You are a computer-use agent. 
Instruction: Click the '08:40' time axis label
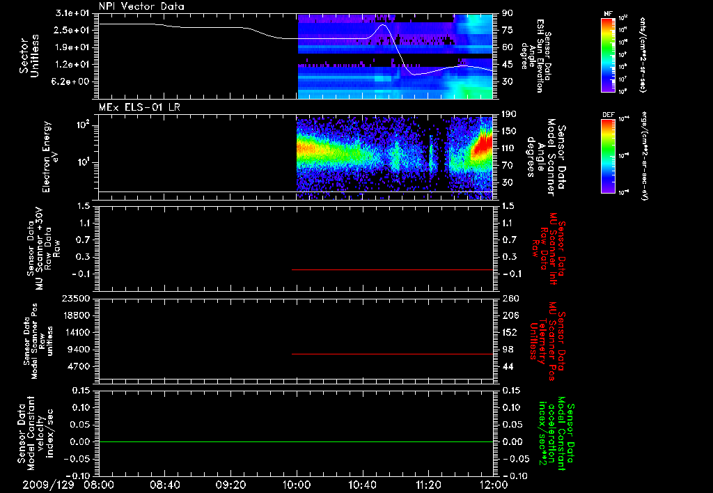pyautogui.click(x=165, y=485)
